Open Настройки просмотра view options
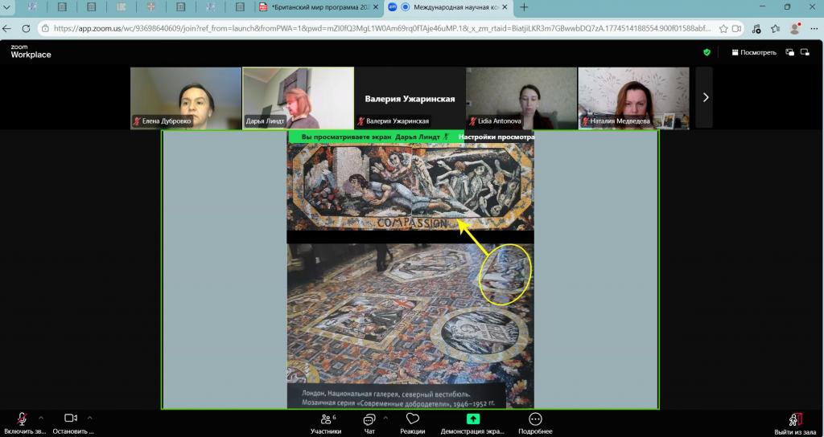Screen dimensions: 824x437 coord(496,137)
